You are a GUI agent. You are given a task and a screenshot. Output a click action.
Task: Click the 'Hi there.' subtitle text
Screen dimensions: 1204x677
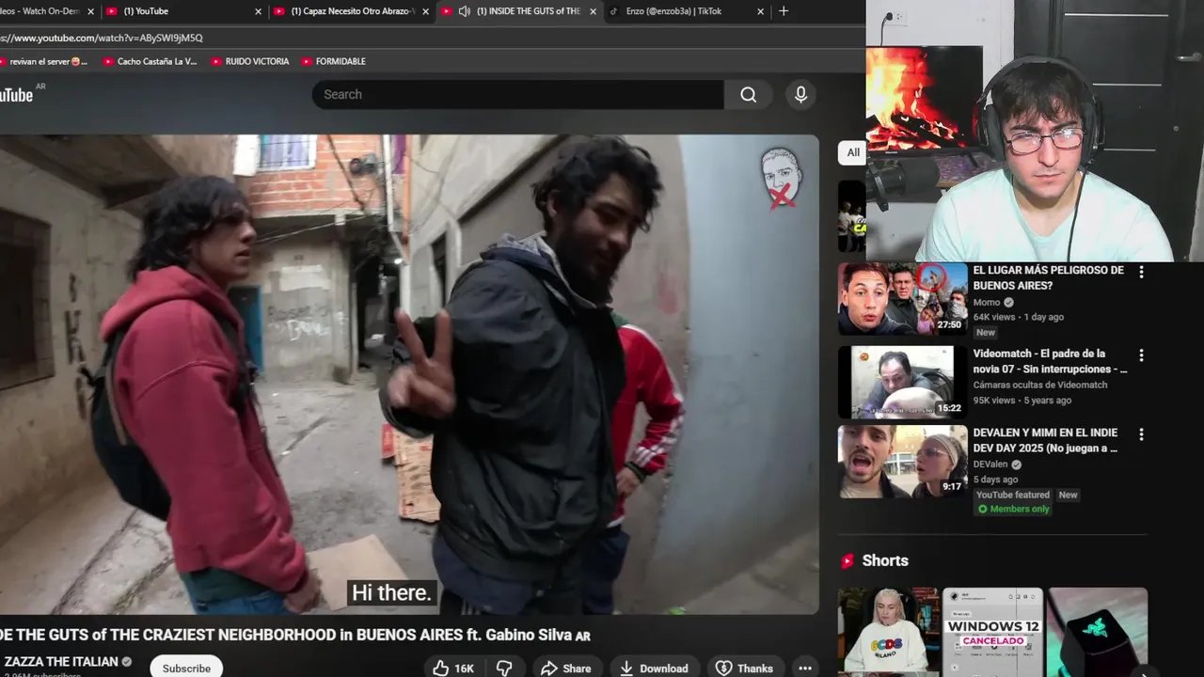pos(391,592)
